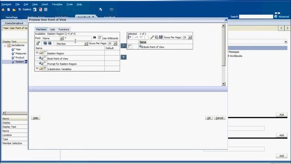Open the Find Name dropdown

pos(61,38)
